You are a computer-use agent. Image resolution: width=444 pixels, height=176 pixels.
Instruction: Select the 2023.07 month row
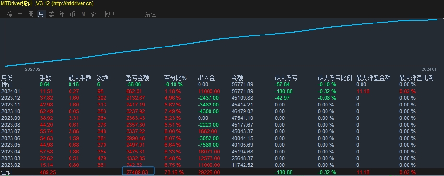[x=222, y=131]
